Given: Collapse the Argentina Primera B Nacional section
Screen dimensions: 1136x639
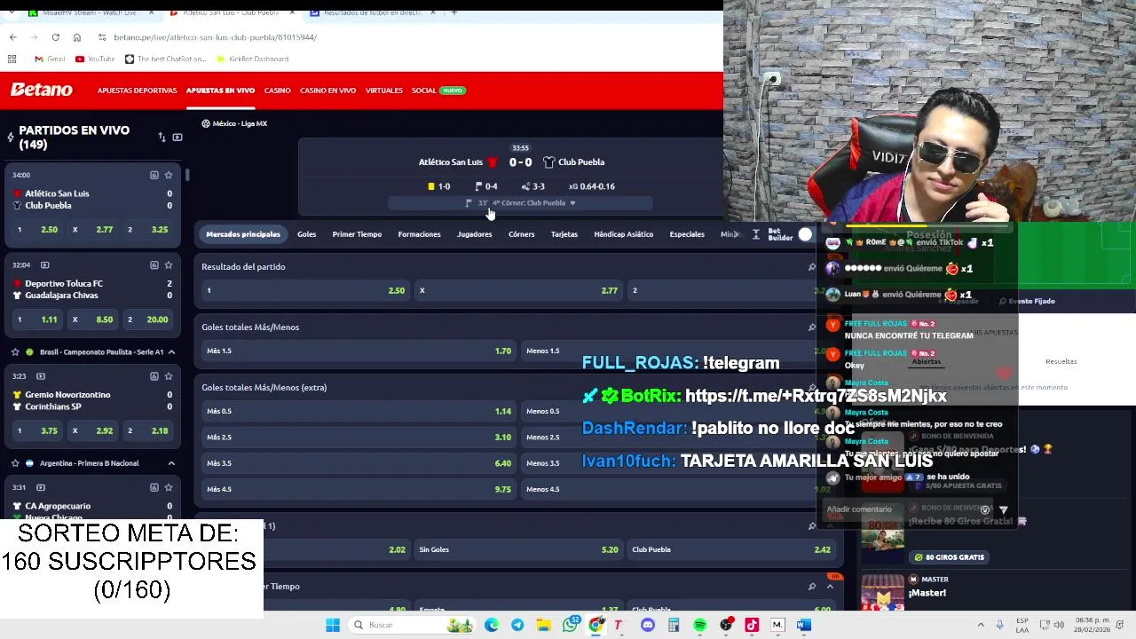Looking at the screenshot, I should (171, 463).
